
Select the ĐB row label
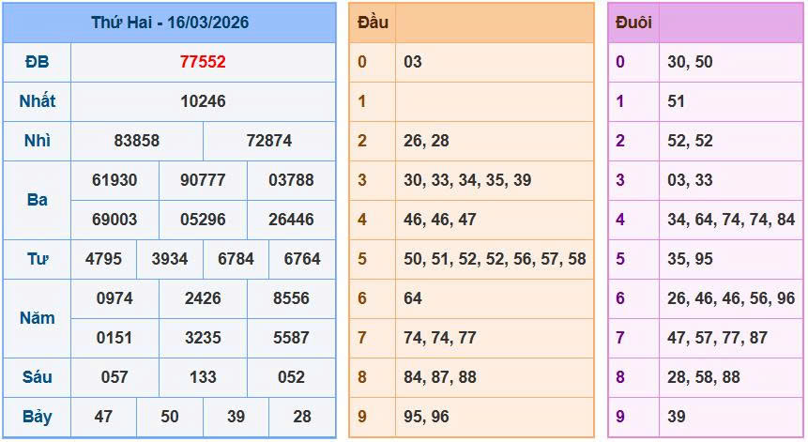[37, 62]
